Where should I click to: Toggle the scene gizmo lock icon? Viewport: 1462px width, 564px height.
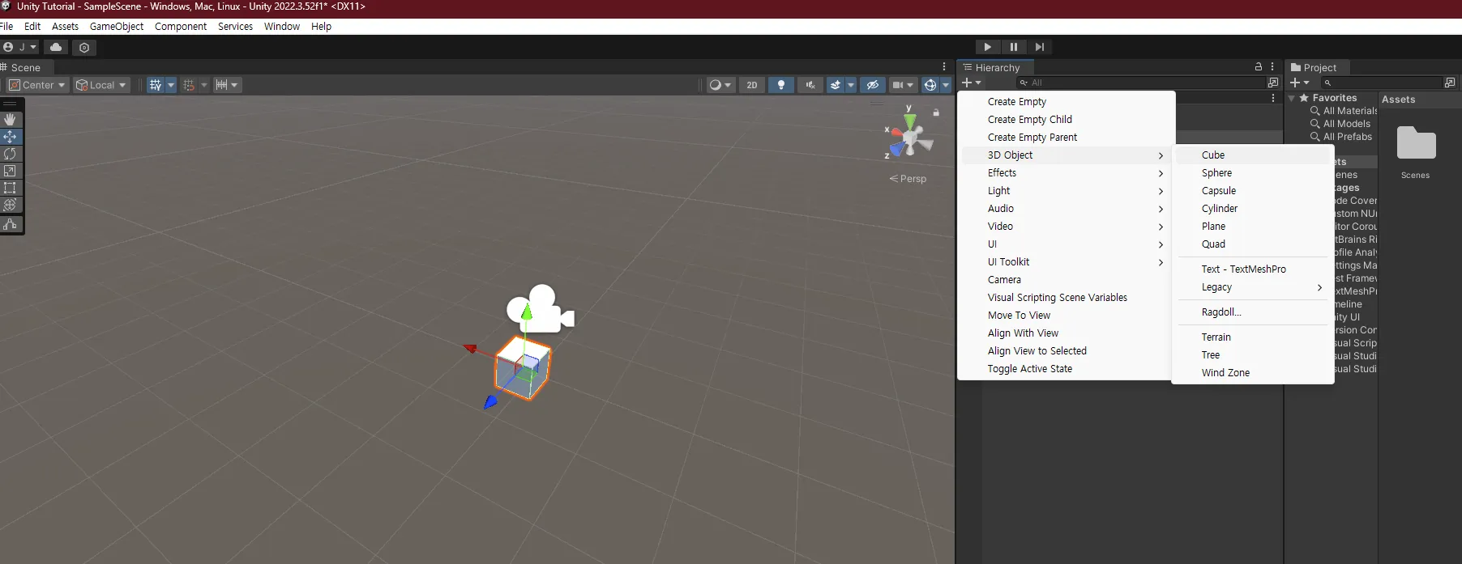point(936,112)
